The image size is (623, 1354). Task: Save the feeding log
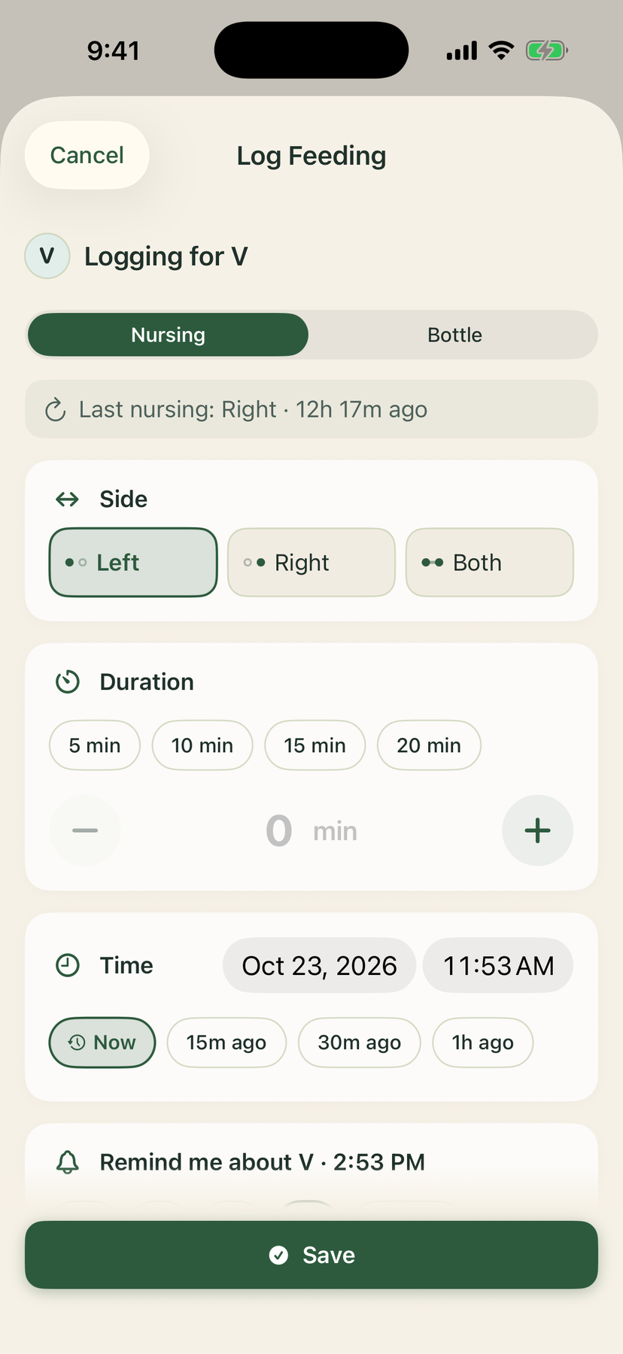[311, 1255]
